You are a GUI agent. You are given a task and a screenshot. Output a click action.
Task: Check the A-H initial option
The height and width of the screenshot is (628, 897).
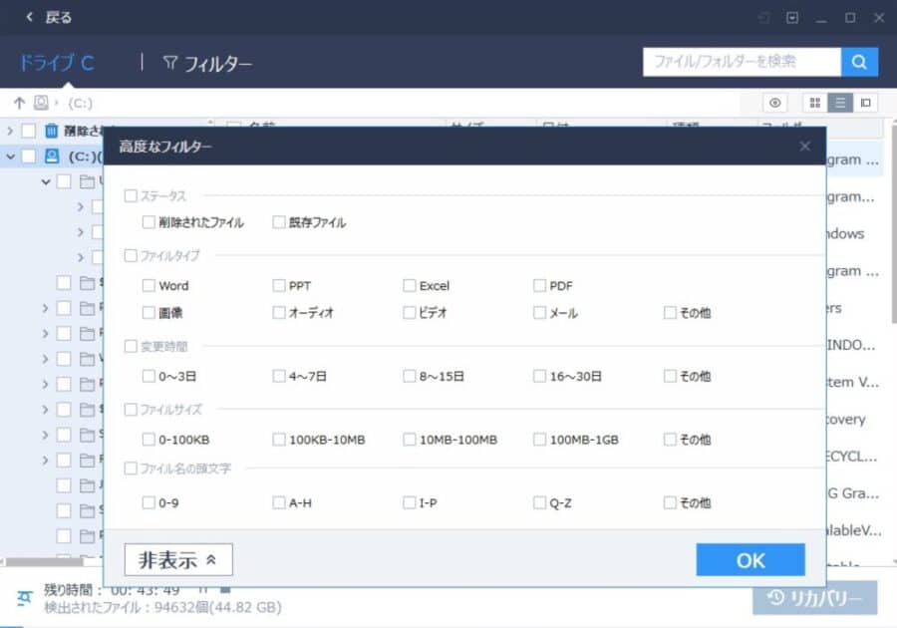click(x=279, y=502)
